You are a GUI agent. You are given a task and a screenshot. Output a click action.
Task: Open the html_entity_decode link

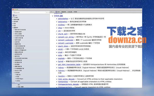[x=66, y=79]
